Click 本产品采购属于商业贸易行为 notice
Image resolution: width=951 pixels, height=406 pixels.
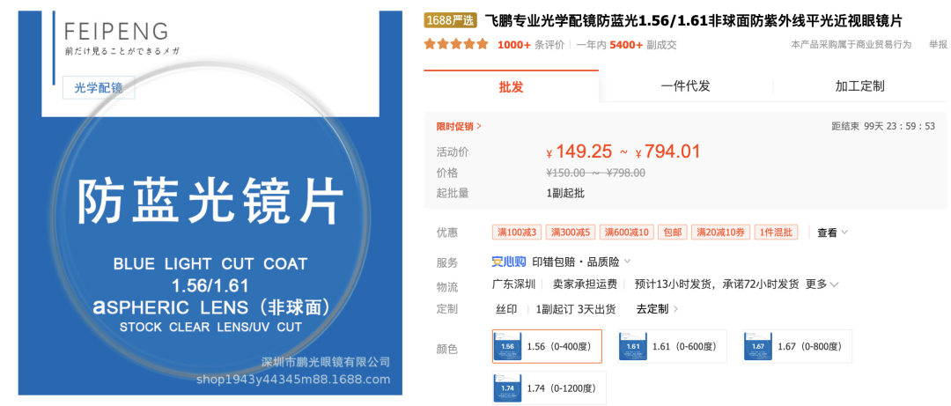pyautogui.click(x=851, y=44)
